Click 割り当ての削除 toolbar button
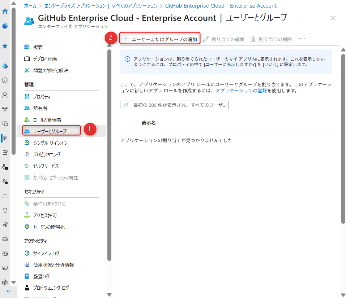This screenshot has width=346, height=298. 271,39
